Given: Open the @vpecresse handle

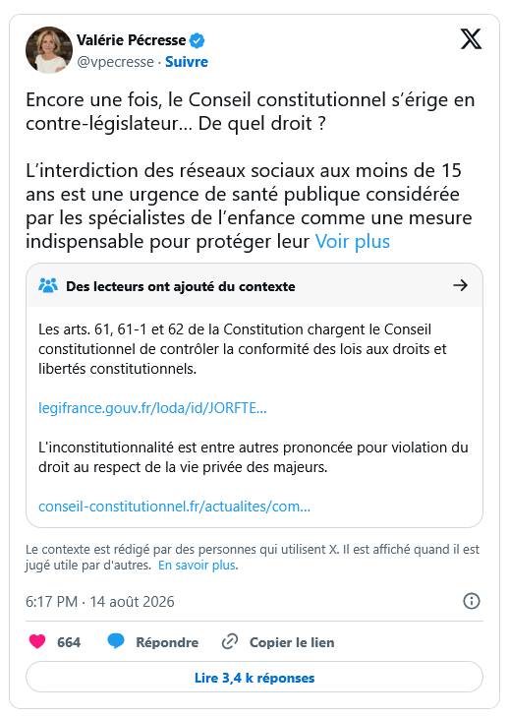Looking at the screenshot, I should [116, 62].
